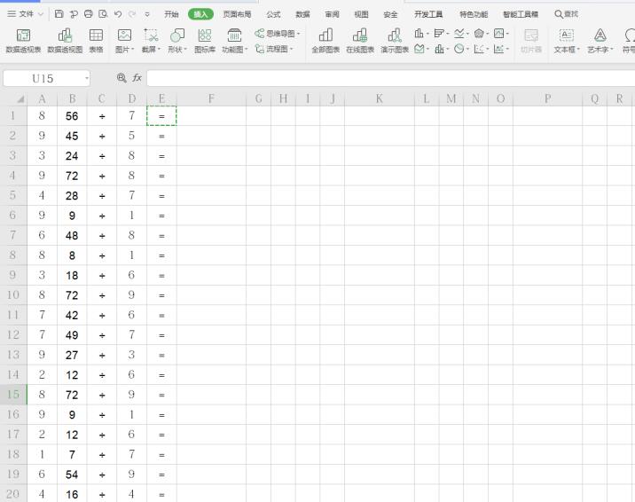Select the 插入 ribbon tab
This screenshot has height=502, width=635.
(x=200, y=14)
